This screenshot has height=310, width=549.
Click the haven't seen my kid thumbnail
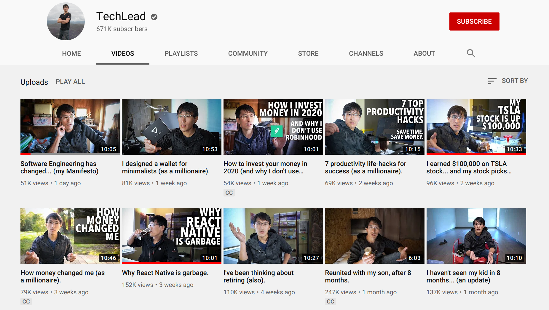pyautogui.click(x=476, y=236)
